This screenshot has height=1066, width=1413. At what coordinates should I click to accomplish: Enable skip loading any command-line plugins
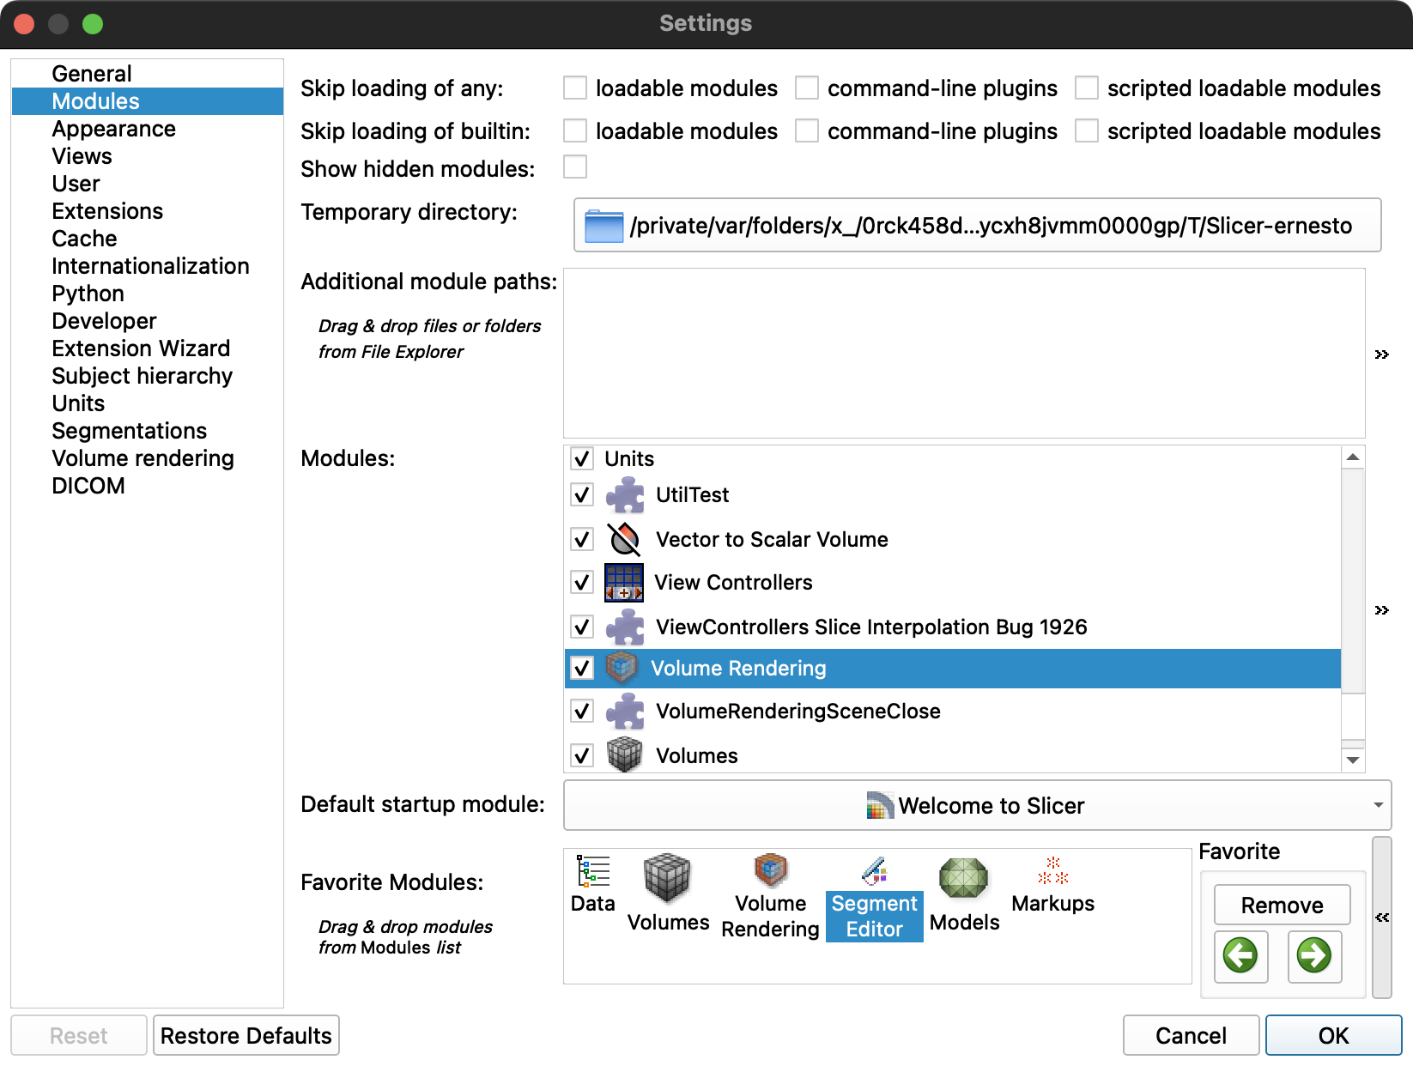[807, 88]
